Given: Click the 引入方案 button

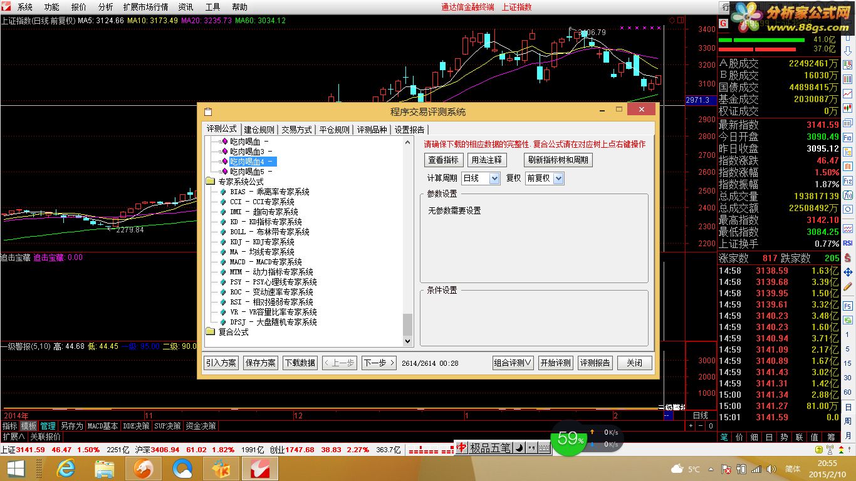Looking at the screenshot, I should tap(221, 363).
